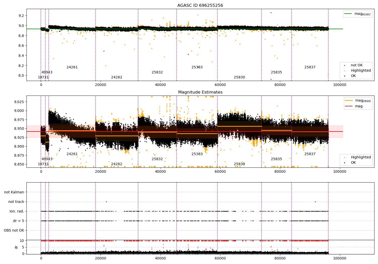Click the red not-OK point near 9.25 magnitude
The height and width of the screenshot is (264, 378).
271,13
